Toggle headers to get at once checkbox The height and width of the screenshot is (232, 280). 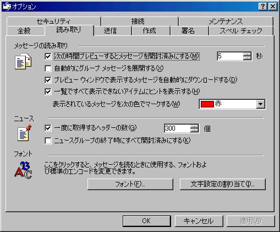[x=48, y=128]
